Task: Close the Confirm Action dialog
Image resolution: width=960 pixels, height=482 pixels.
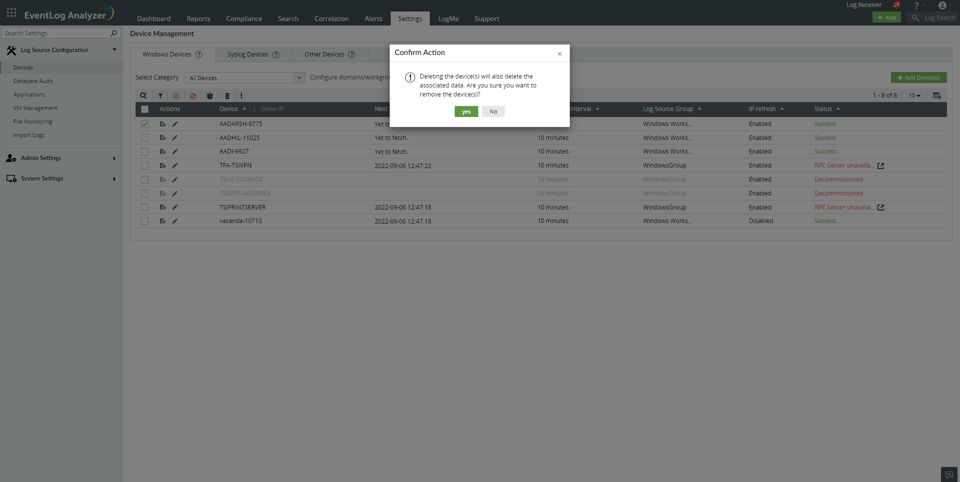Action: click(x=559, y=54)
